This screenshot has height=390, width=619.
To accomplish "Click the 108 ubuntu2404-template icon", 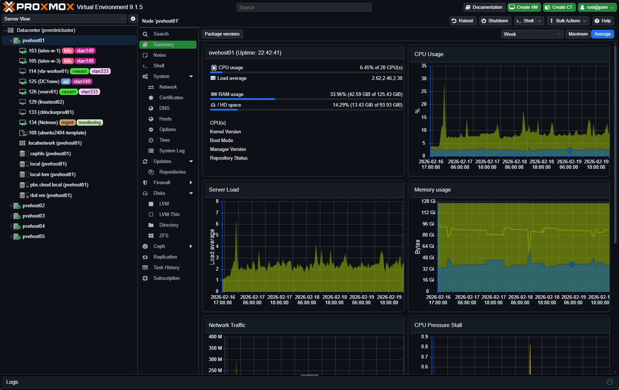I will click(23, 133).
